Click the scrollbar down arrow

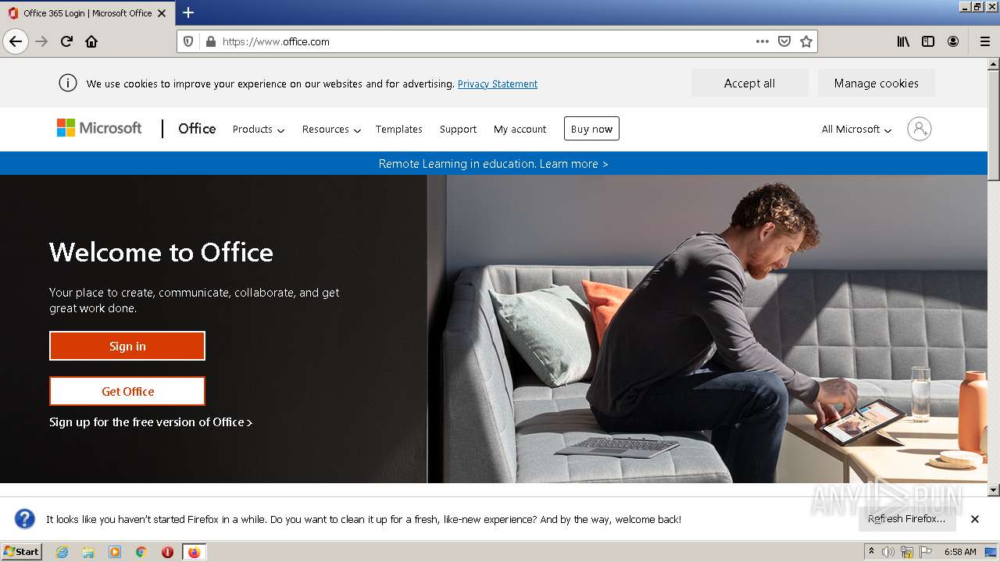(994, 490)
